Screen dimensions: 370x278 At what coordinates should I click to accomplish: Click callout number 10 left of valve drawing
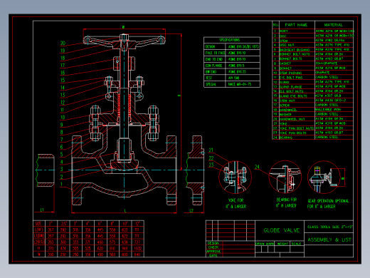tap(63, 117)
